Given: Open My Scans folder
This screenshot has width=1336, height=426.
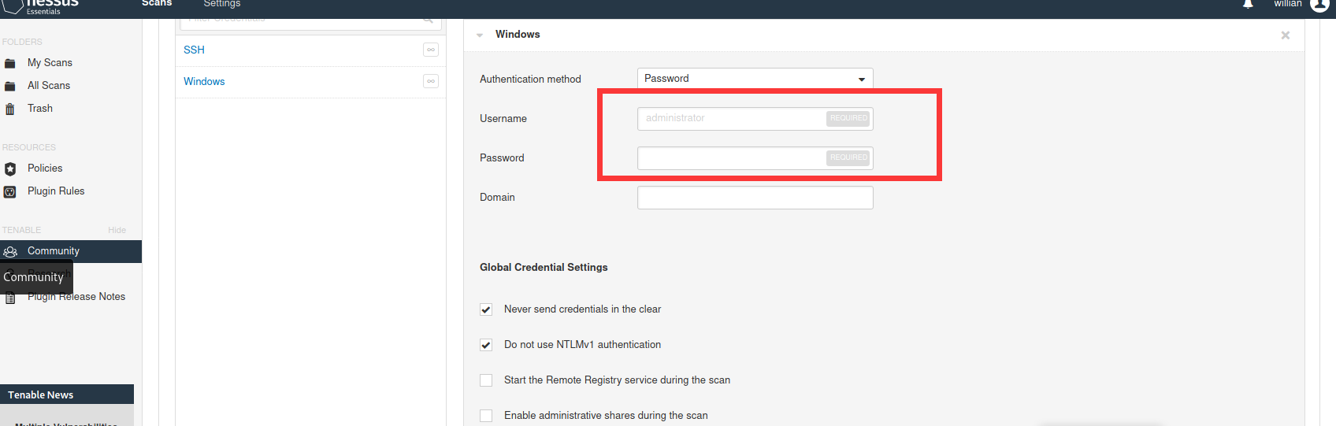Looking at the screenshot, I should click(x=50, y=63).
